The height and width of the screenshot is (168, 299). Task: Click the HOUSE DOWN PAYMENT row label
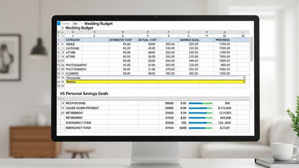[x=82, y=108]
